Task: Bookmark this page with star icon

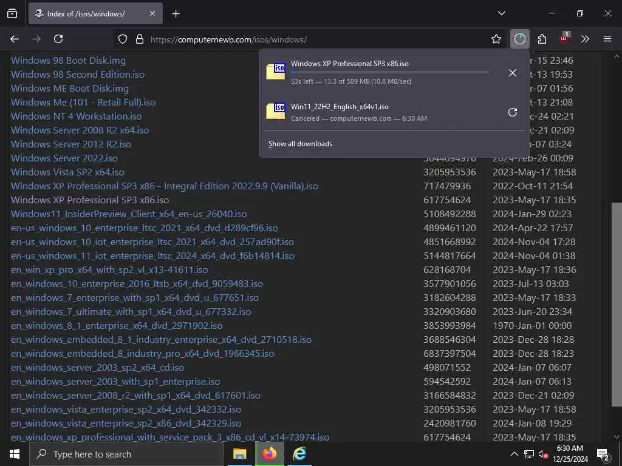Action: coord(496,39)
